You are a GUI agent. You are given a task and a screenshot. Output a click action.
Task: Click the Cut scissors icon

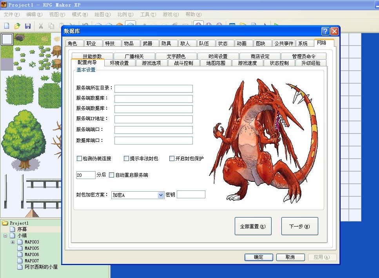pyautogui.click(x=41, y=26)
